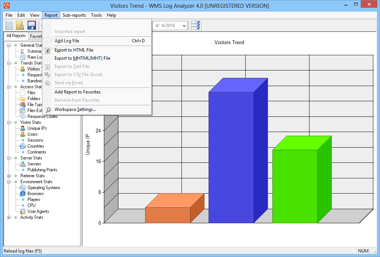Viewport: 380px width, 257px height.
Task: Click the File Types icon
Action: point(23,105)
